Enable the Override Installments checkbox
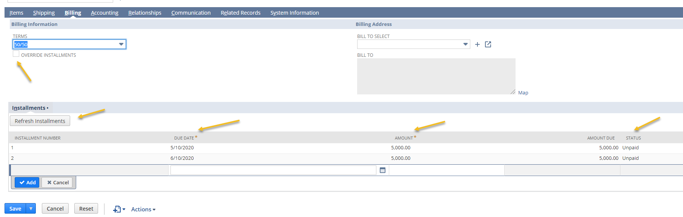 (x=16, y=54)
